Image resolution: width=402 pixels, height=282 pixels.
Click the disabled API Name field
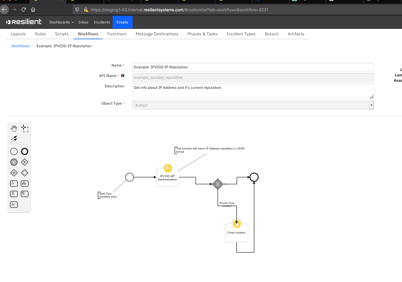tap(253, 78)
